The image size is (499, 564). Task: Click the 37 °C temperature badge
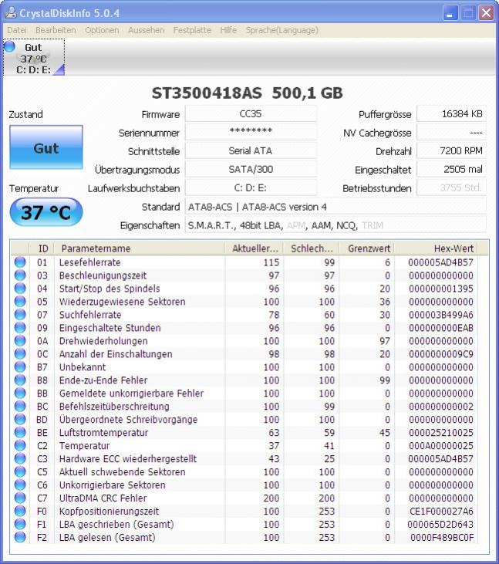pos(46,212)
